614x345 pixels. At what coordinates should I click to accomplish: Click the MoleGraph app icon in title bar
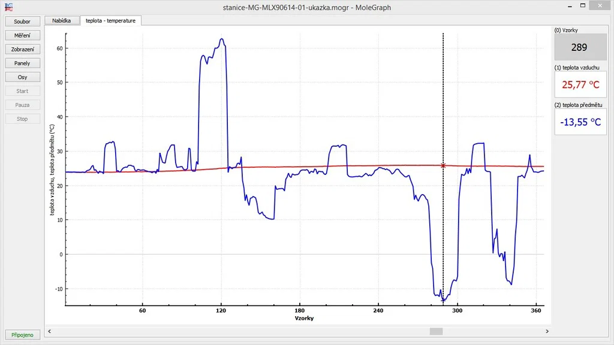click(x=8, y=7)
